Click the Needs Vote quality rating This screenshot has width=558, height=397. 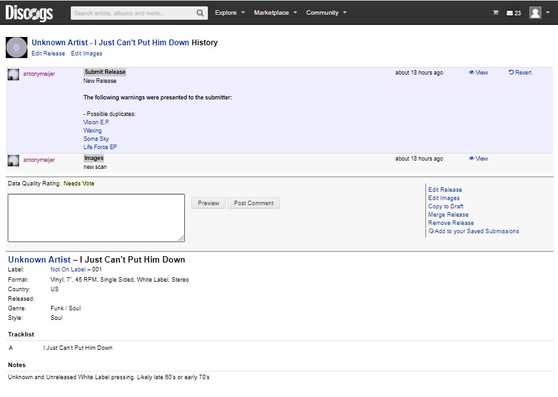[x=78, y=184]
